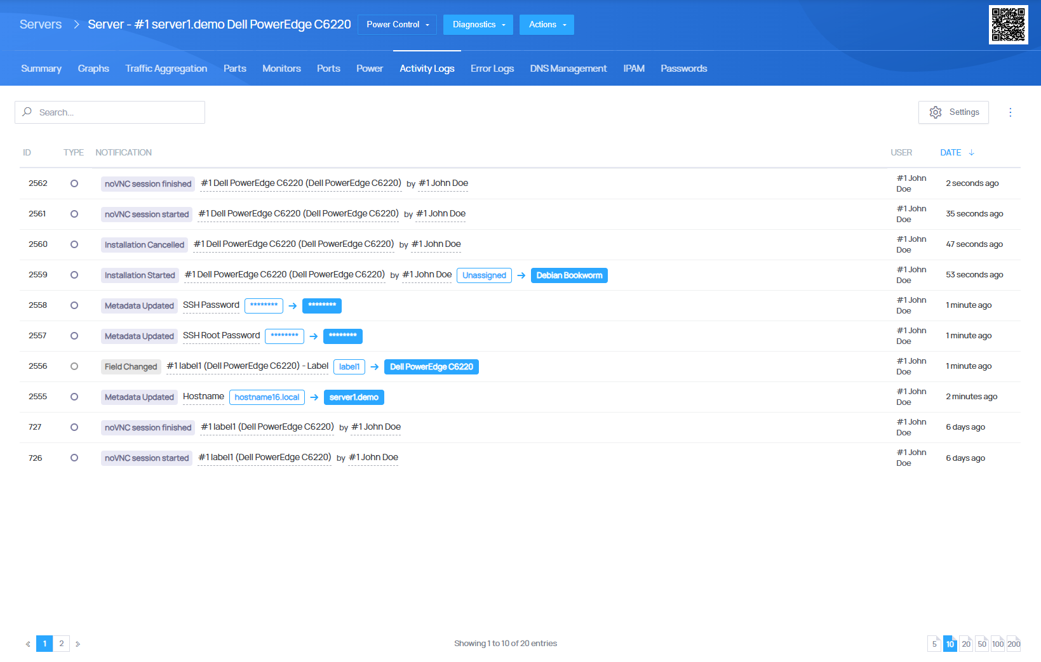The width and height of the screenshot is (1041, 662).
Task: Click the type circle icon for log 2556
Action: coord(74,366)
